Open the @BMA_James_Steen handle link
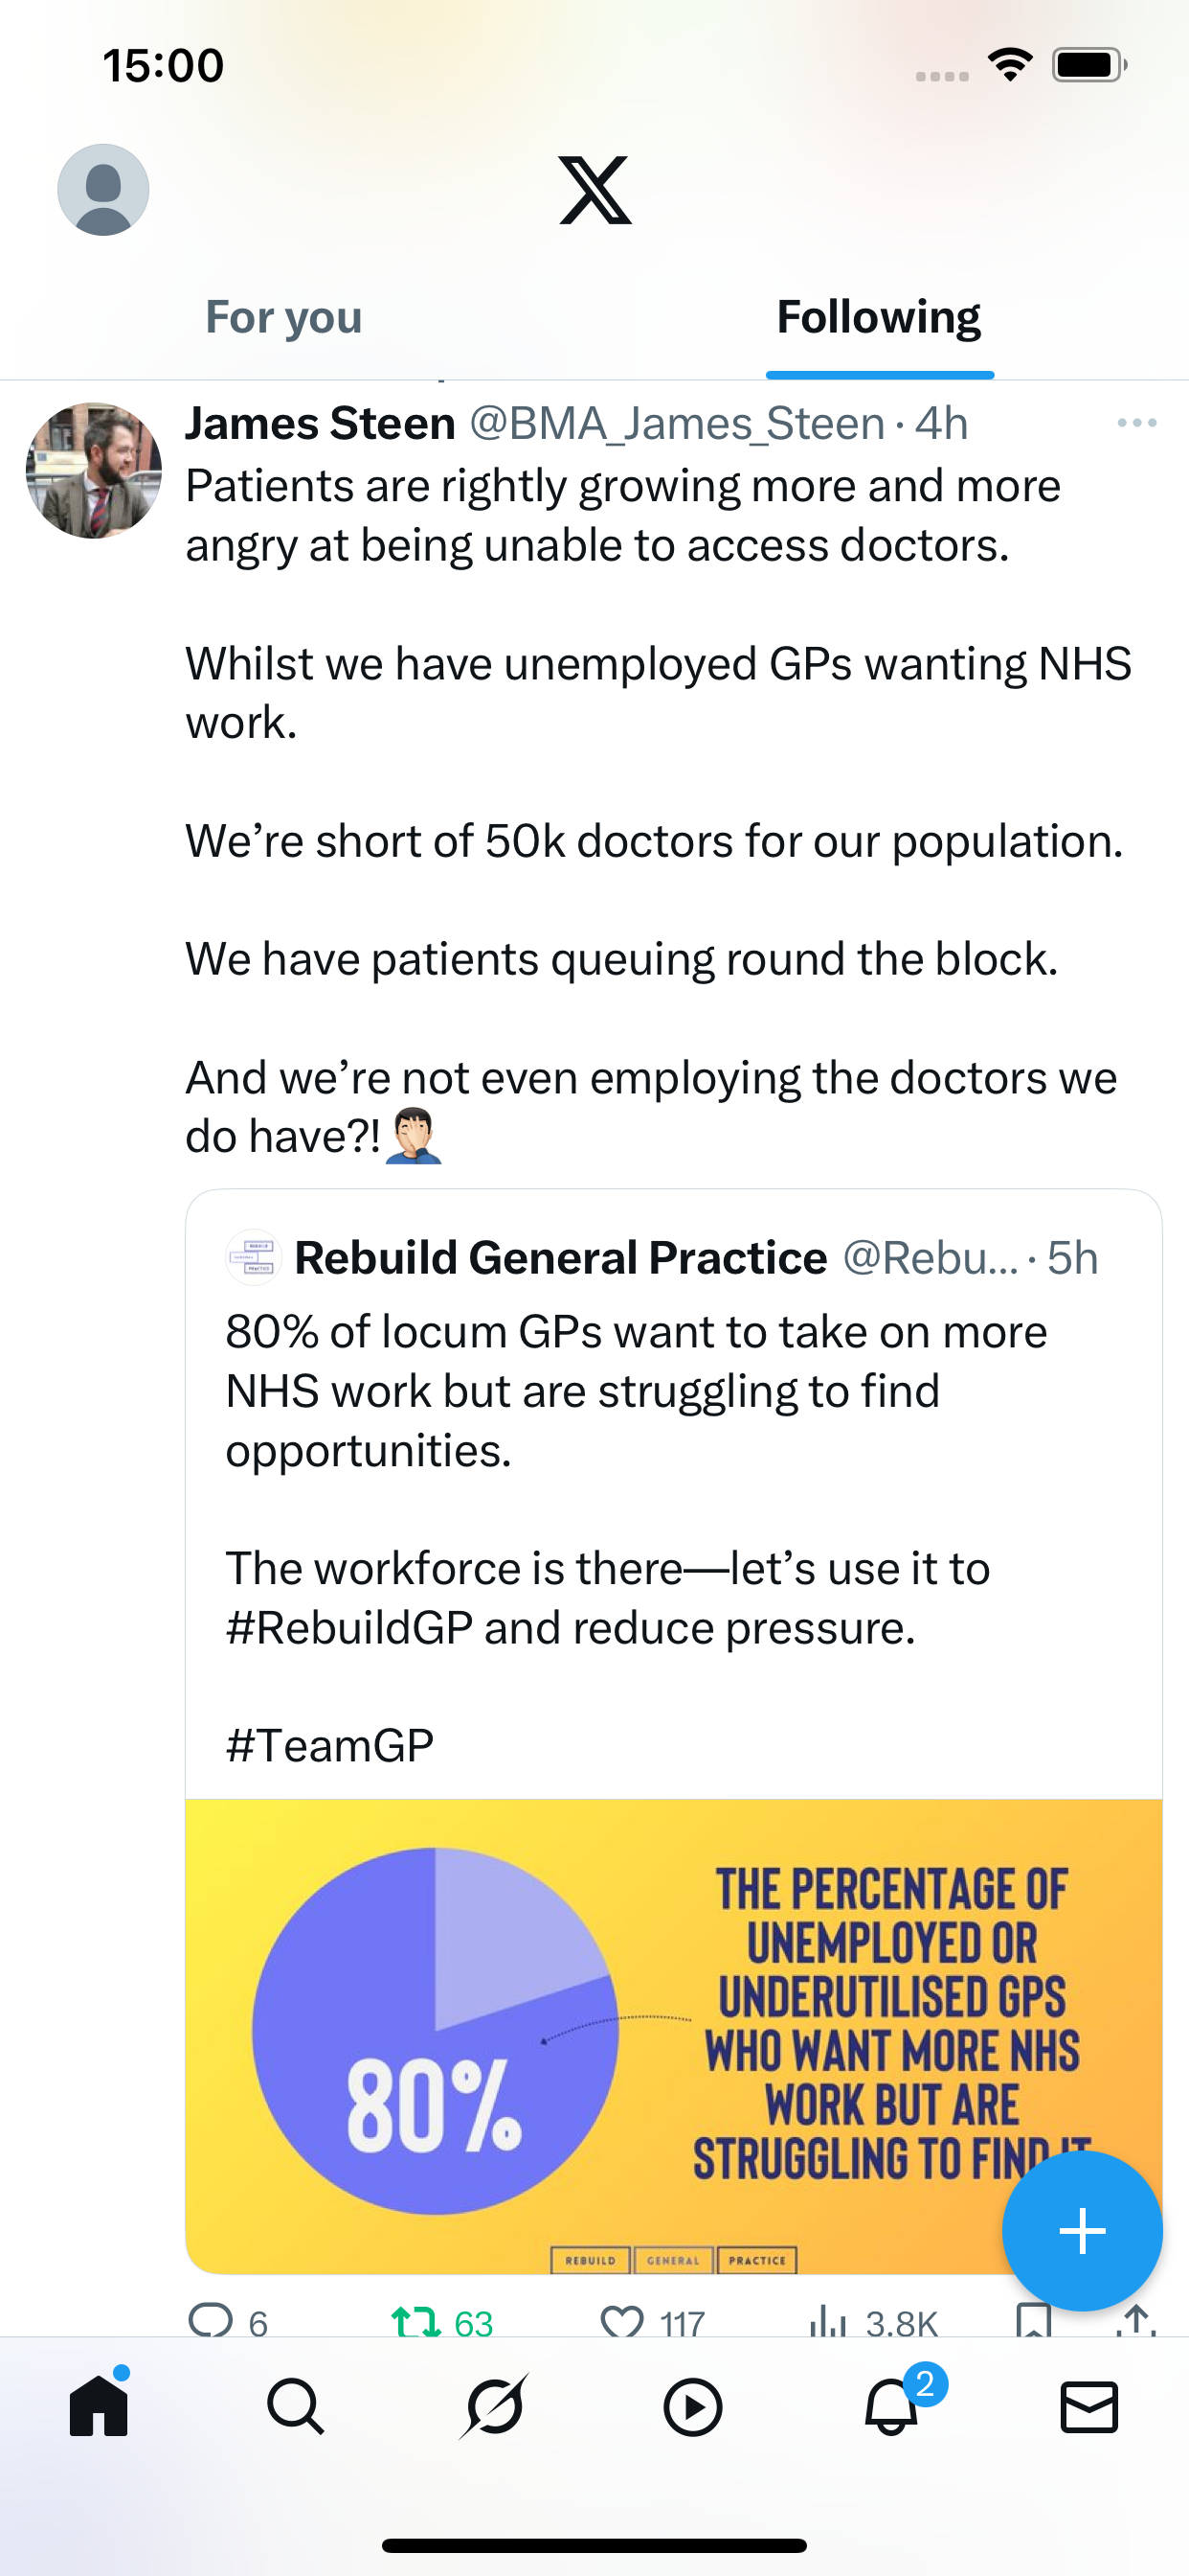 pyautogui.click(x=677, y=424)
